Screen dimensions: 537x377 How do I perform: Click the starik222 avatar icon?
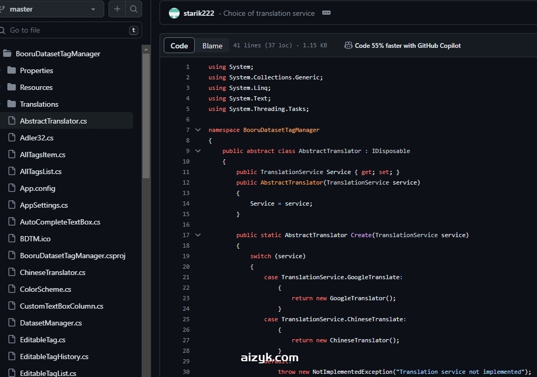174,13
